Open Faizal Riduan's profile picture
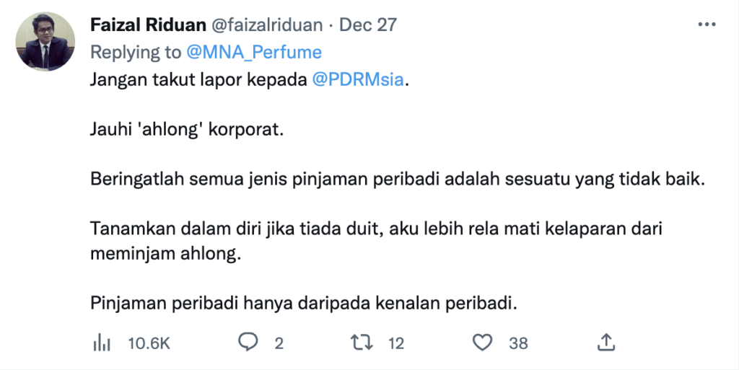The height and width of the screenshot is (370, 739). point(45,42)
